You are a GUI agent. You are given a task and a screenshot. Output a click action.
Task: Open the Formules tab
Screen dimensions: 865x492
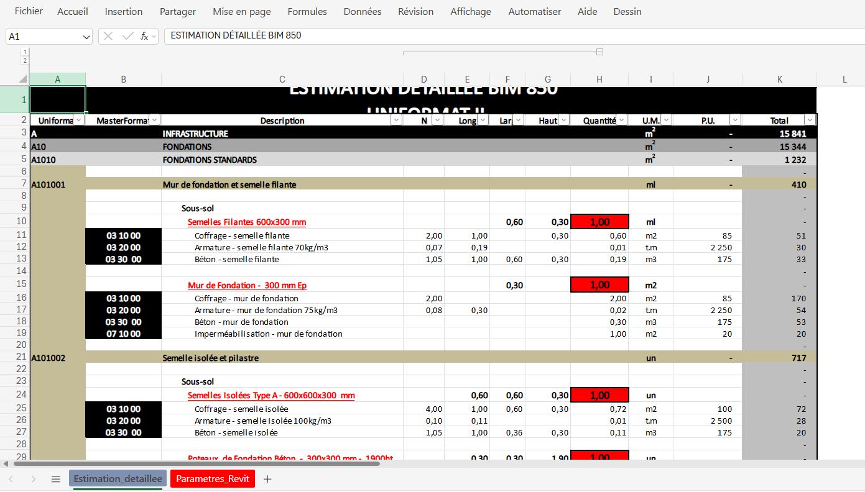pyautogui.click(x=307, y=11)
